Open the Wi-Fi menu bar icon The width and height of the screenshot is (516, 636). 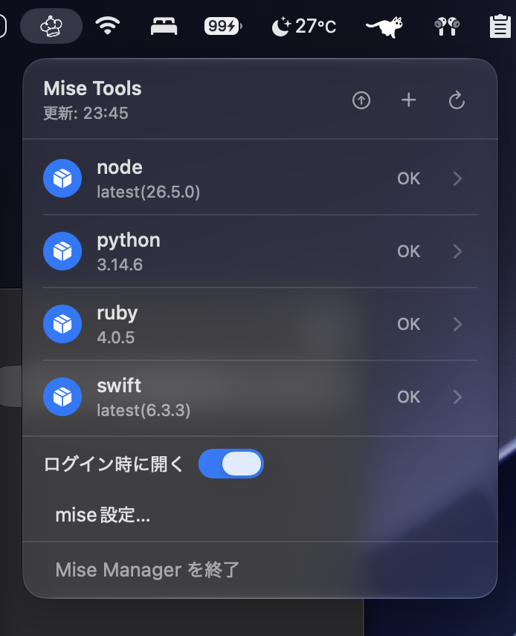(107, 25)
